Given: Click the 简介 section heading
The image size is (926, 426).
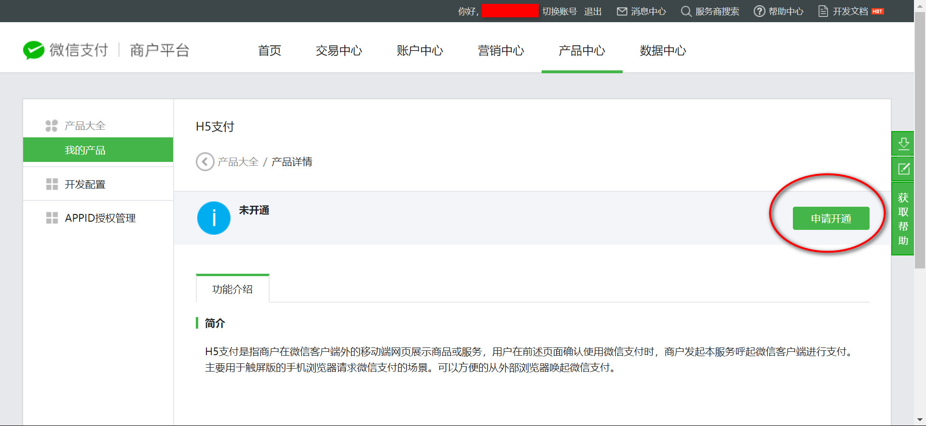Looking at the screenshot, I should (215, 323).
